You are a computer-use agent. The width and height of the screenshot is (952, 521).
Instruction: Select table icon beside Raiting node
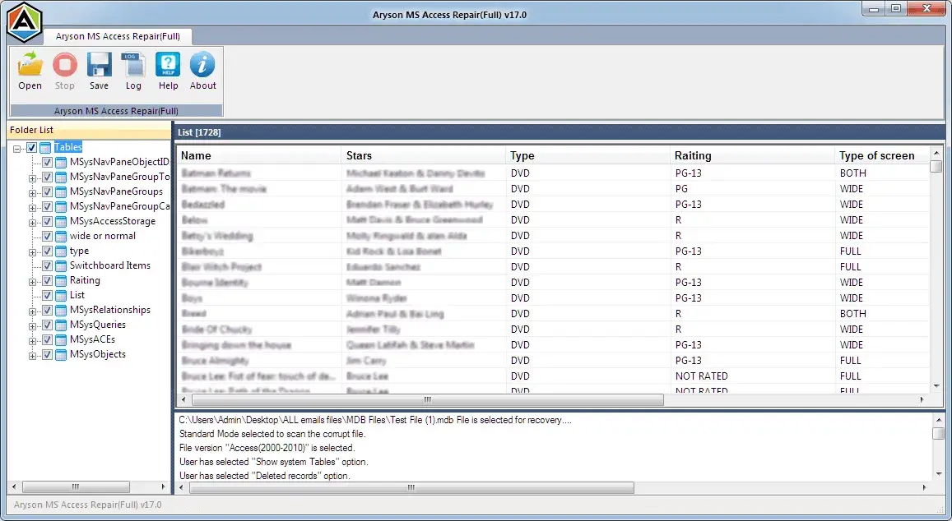pos(61,281)
